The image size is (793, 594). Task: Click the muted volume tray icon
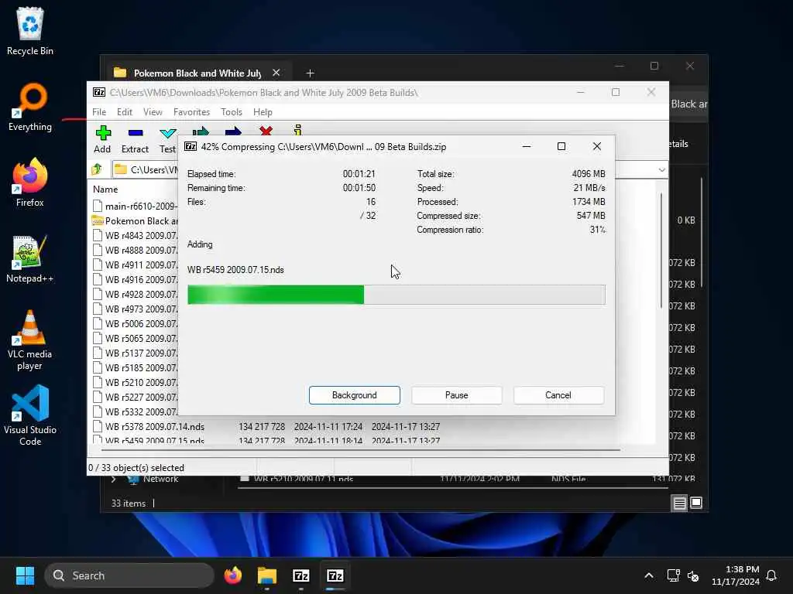click(693, 575)
